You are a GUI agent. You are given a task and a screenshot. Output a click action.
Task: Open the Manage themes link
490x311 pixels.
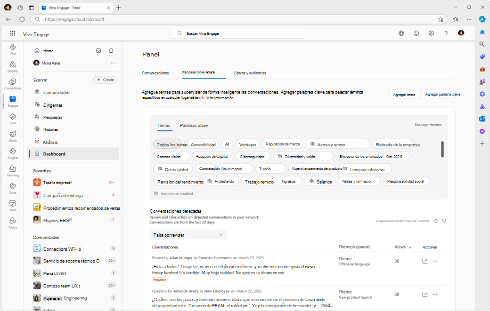coord(428,125)
